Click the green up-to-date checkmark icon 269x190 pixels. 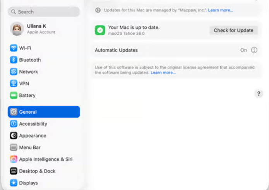[100, 30]
